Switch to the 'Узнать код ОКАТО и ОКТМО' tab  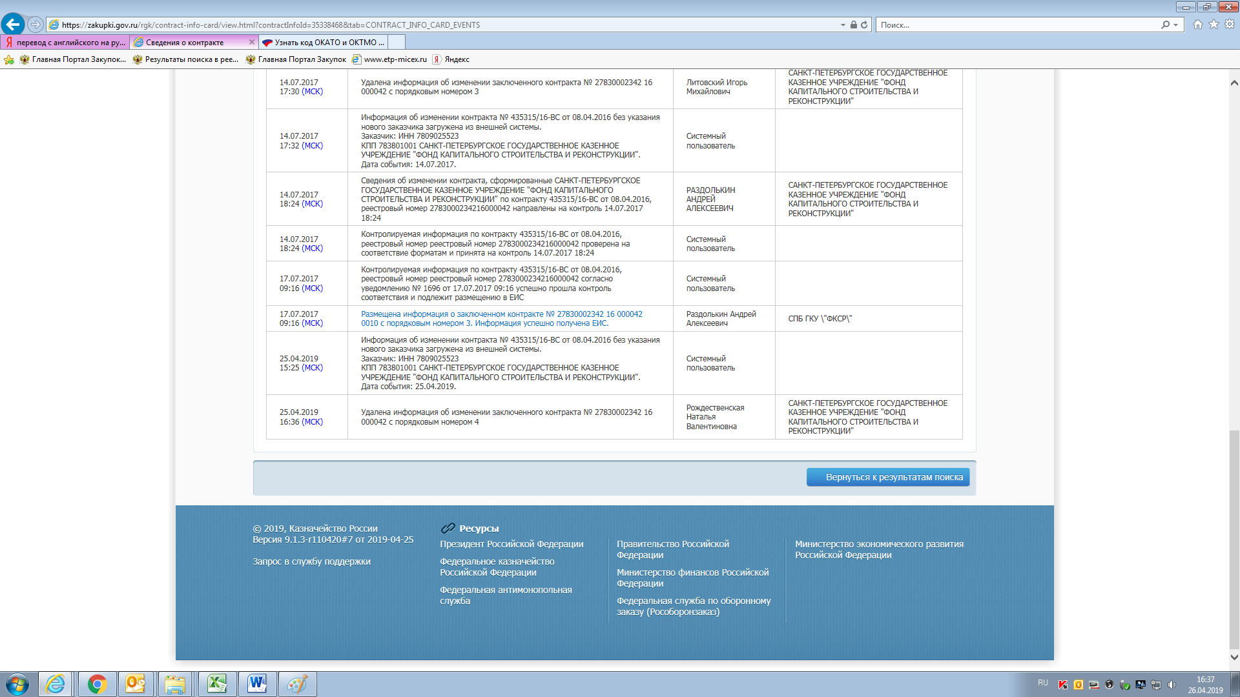tap(323, 42)
